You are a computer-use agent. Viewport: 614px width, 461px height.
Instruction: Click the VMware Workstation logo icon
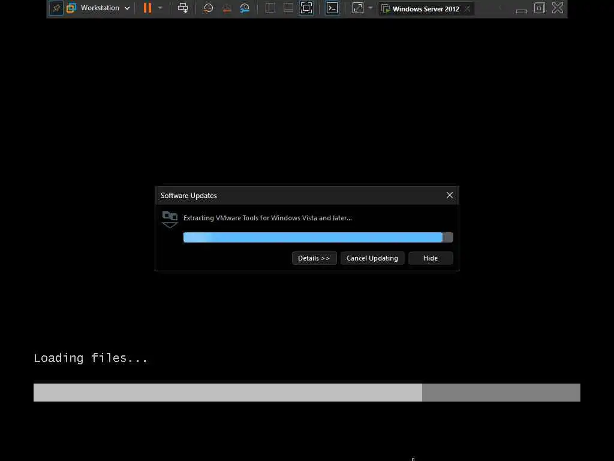coord(71,8)
